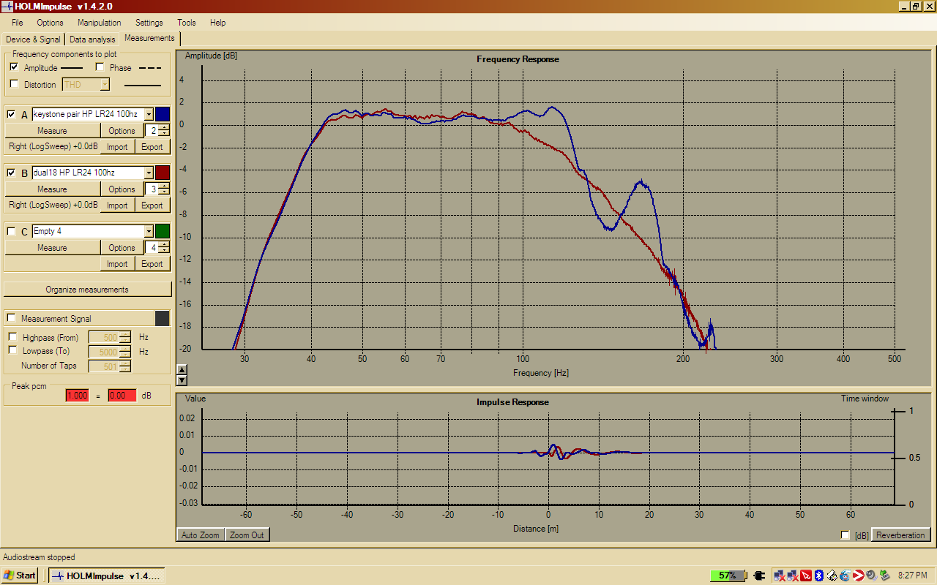Click the red arrow circle tray icon
The width and height of the screenshot is (937, 585).
(858, 575)
